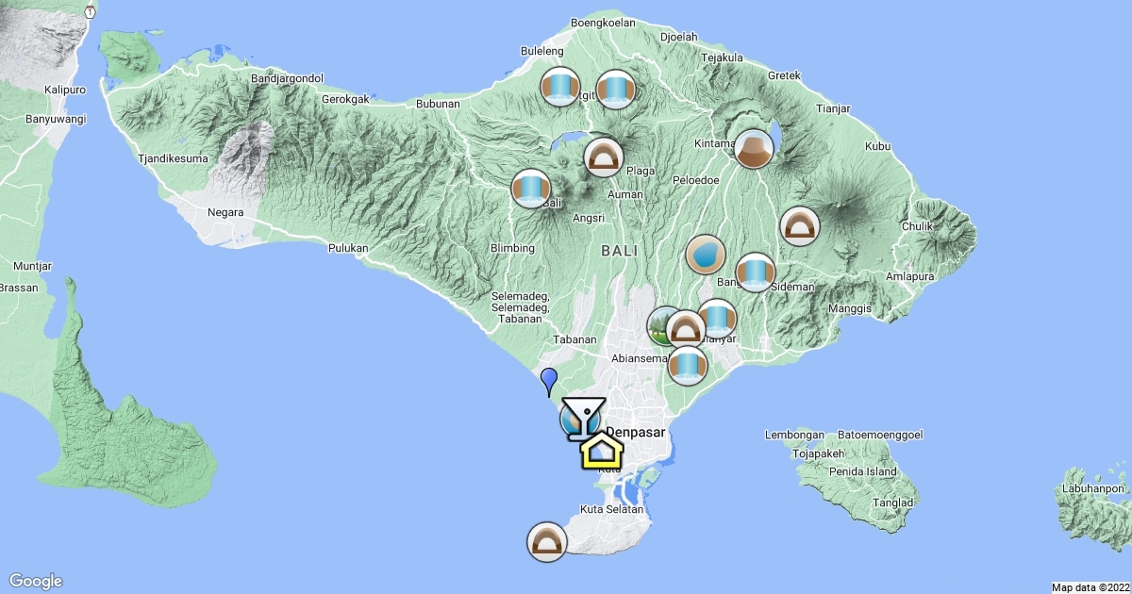Click the BALI island label
The width and height of the screenshot is (1132, 594).
619,251
